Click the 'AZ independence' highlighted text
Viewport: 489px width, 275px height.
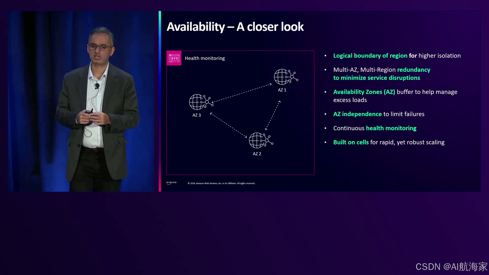pyautogui.click(x=357, y=114)
